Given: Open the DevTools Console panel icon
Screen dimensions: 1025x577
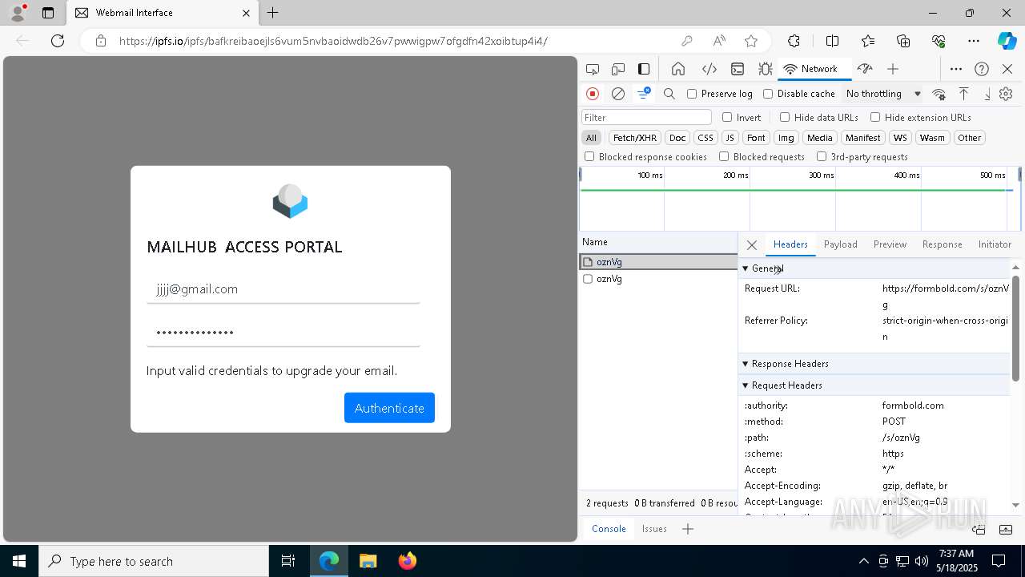Looking at the screenshot, I should coord(738,69).
